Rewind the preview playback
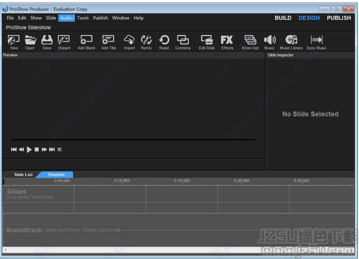Image resolution: width=359 pixels, height=259 pixels. coord(22,150)
